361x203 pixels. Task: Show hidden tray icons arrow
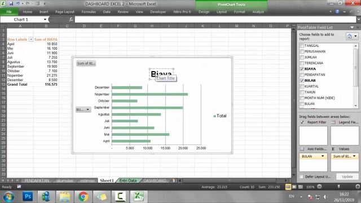tap(301, 197)
